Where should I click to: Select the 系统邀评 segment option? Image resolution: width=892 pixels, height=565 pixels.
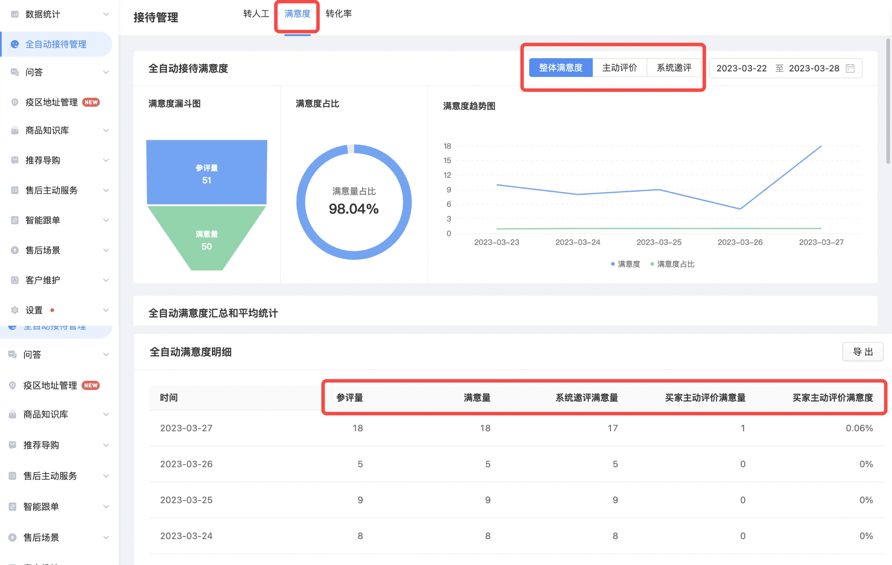coord(674,68)
